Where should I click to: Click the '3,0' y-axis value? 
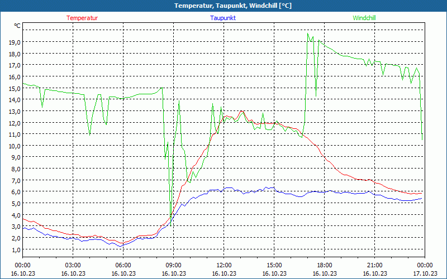(x=16, y=227)
